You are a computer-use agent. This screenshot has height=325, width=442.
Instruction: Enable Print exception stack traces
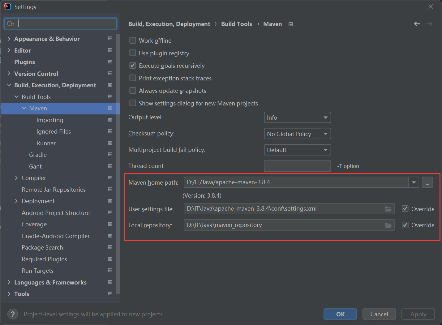coord(133,78)
